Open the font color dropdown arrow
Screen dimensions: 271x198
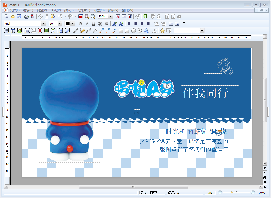(73, 24)
